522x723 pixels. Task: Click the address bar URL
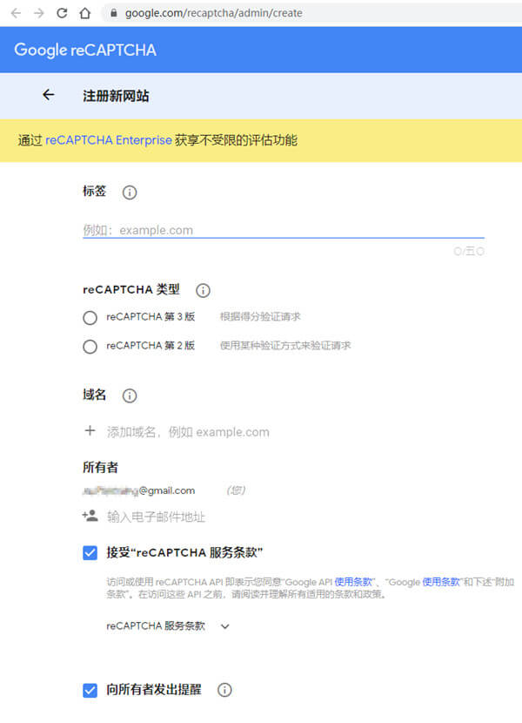click(x=214, y=13)
